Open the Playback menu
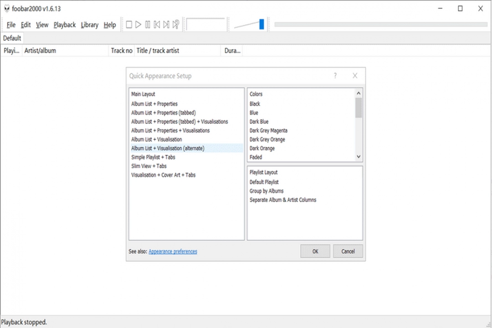Image resolution: width=492 pixels, height=328 pixels. coord(64,25)
